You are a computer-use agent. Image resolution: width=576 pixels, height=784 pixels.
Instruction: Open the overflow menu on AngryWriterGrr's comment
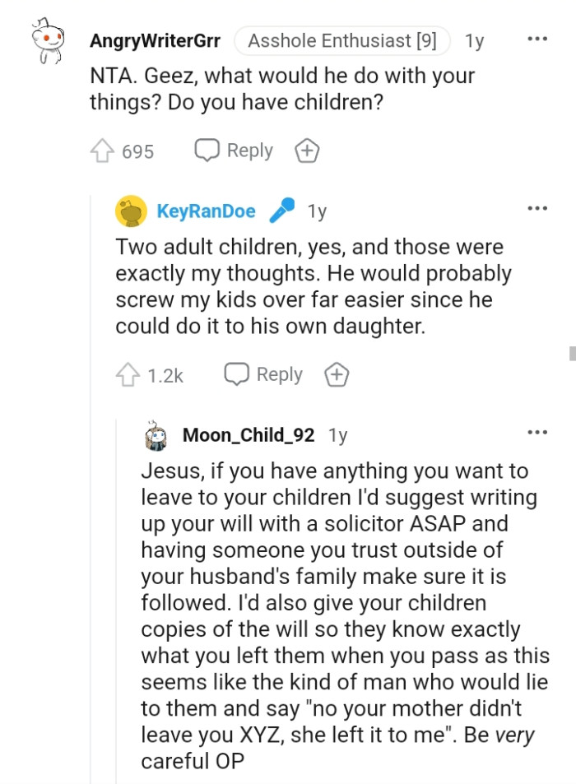538,38
